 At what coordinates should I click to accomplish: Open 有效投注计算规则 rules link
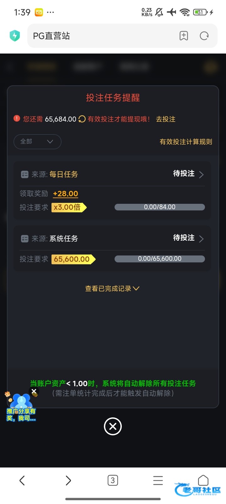click(x=186, y=142)
